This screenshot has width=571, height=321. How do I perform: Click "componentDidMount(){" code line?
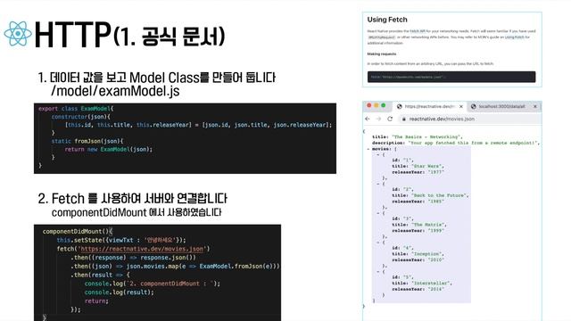point(78,232)
